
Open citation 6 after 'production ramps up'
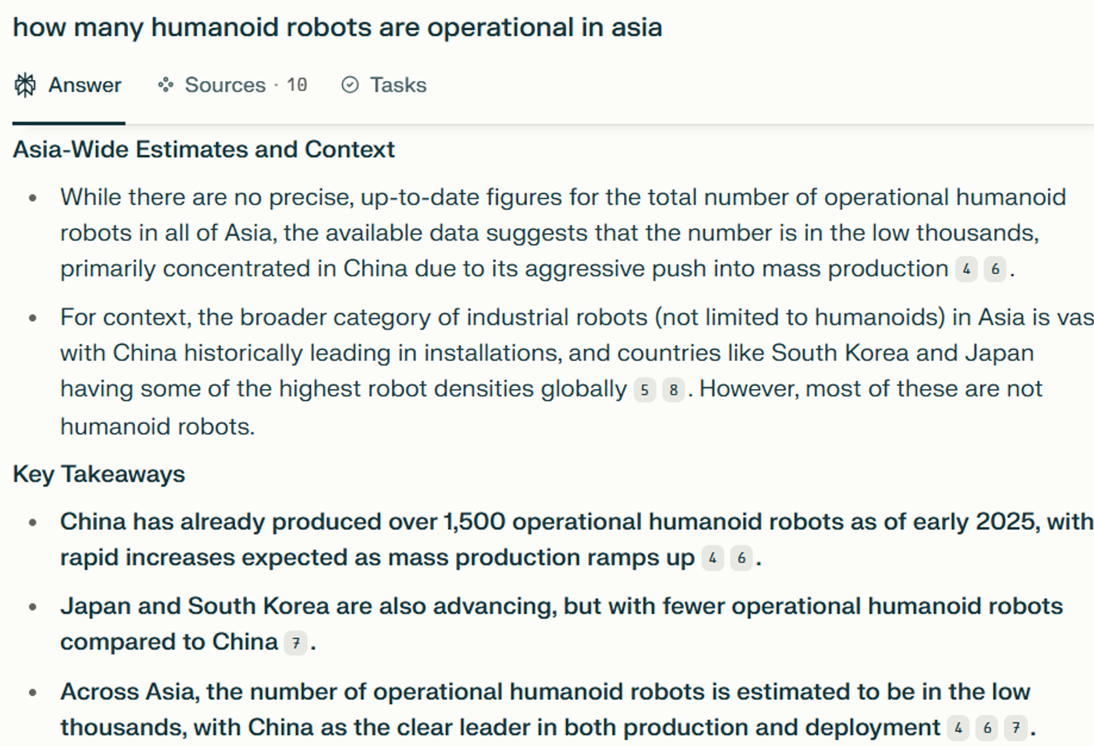click(x=741, y=558)
